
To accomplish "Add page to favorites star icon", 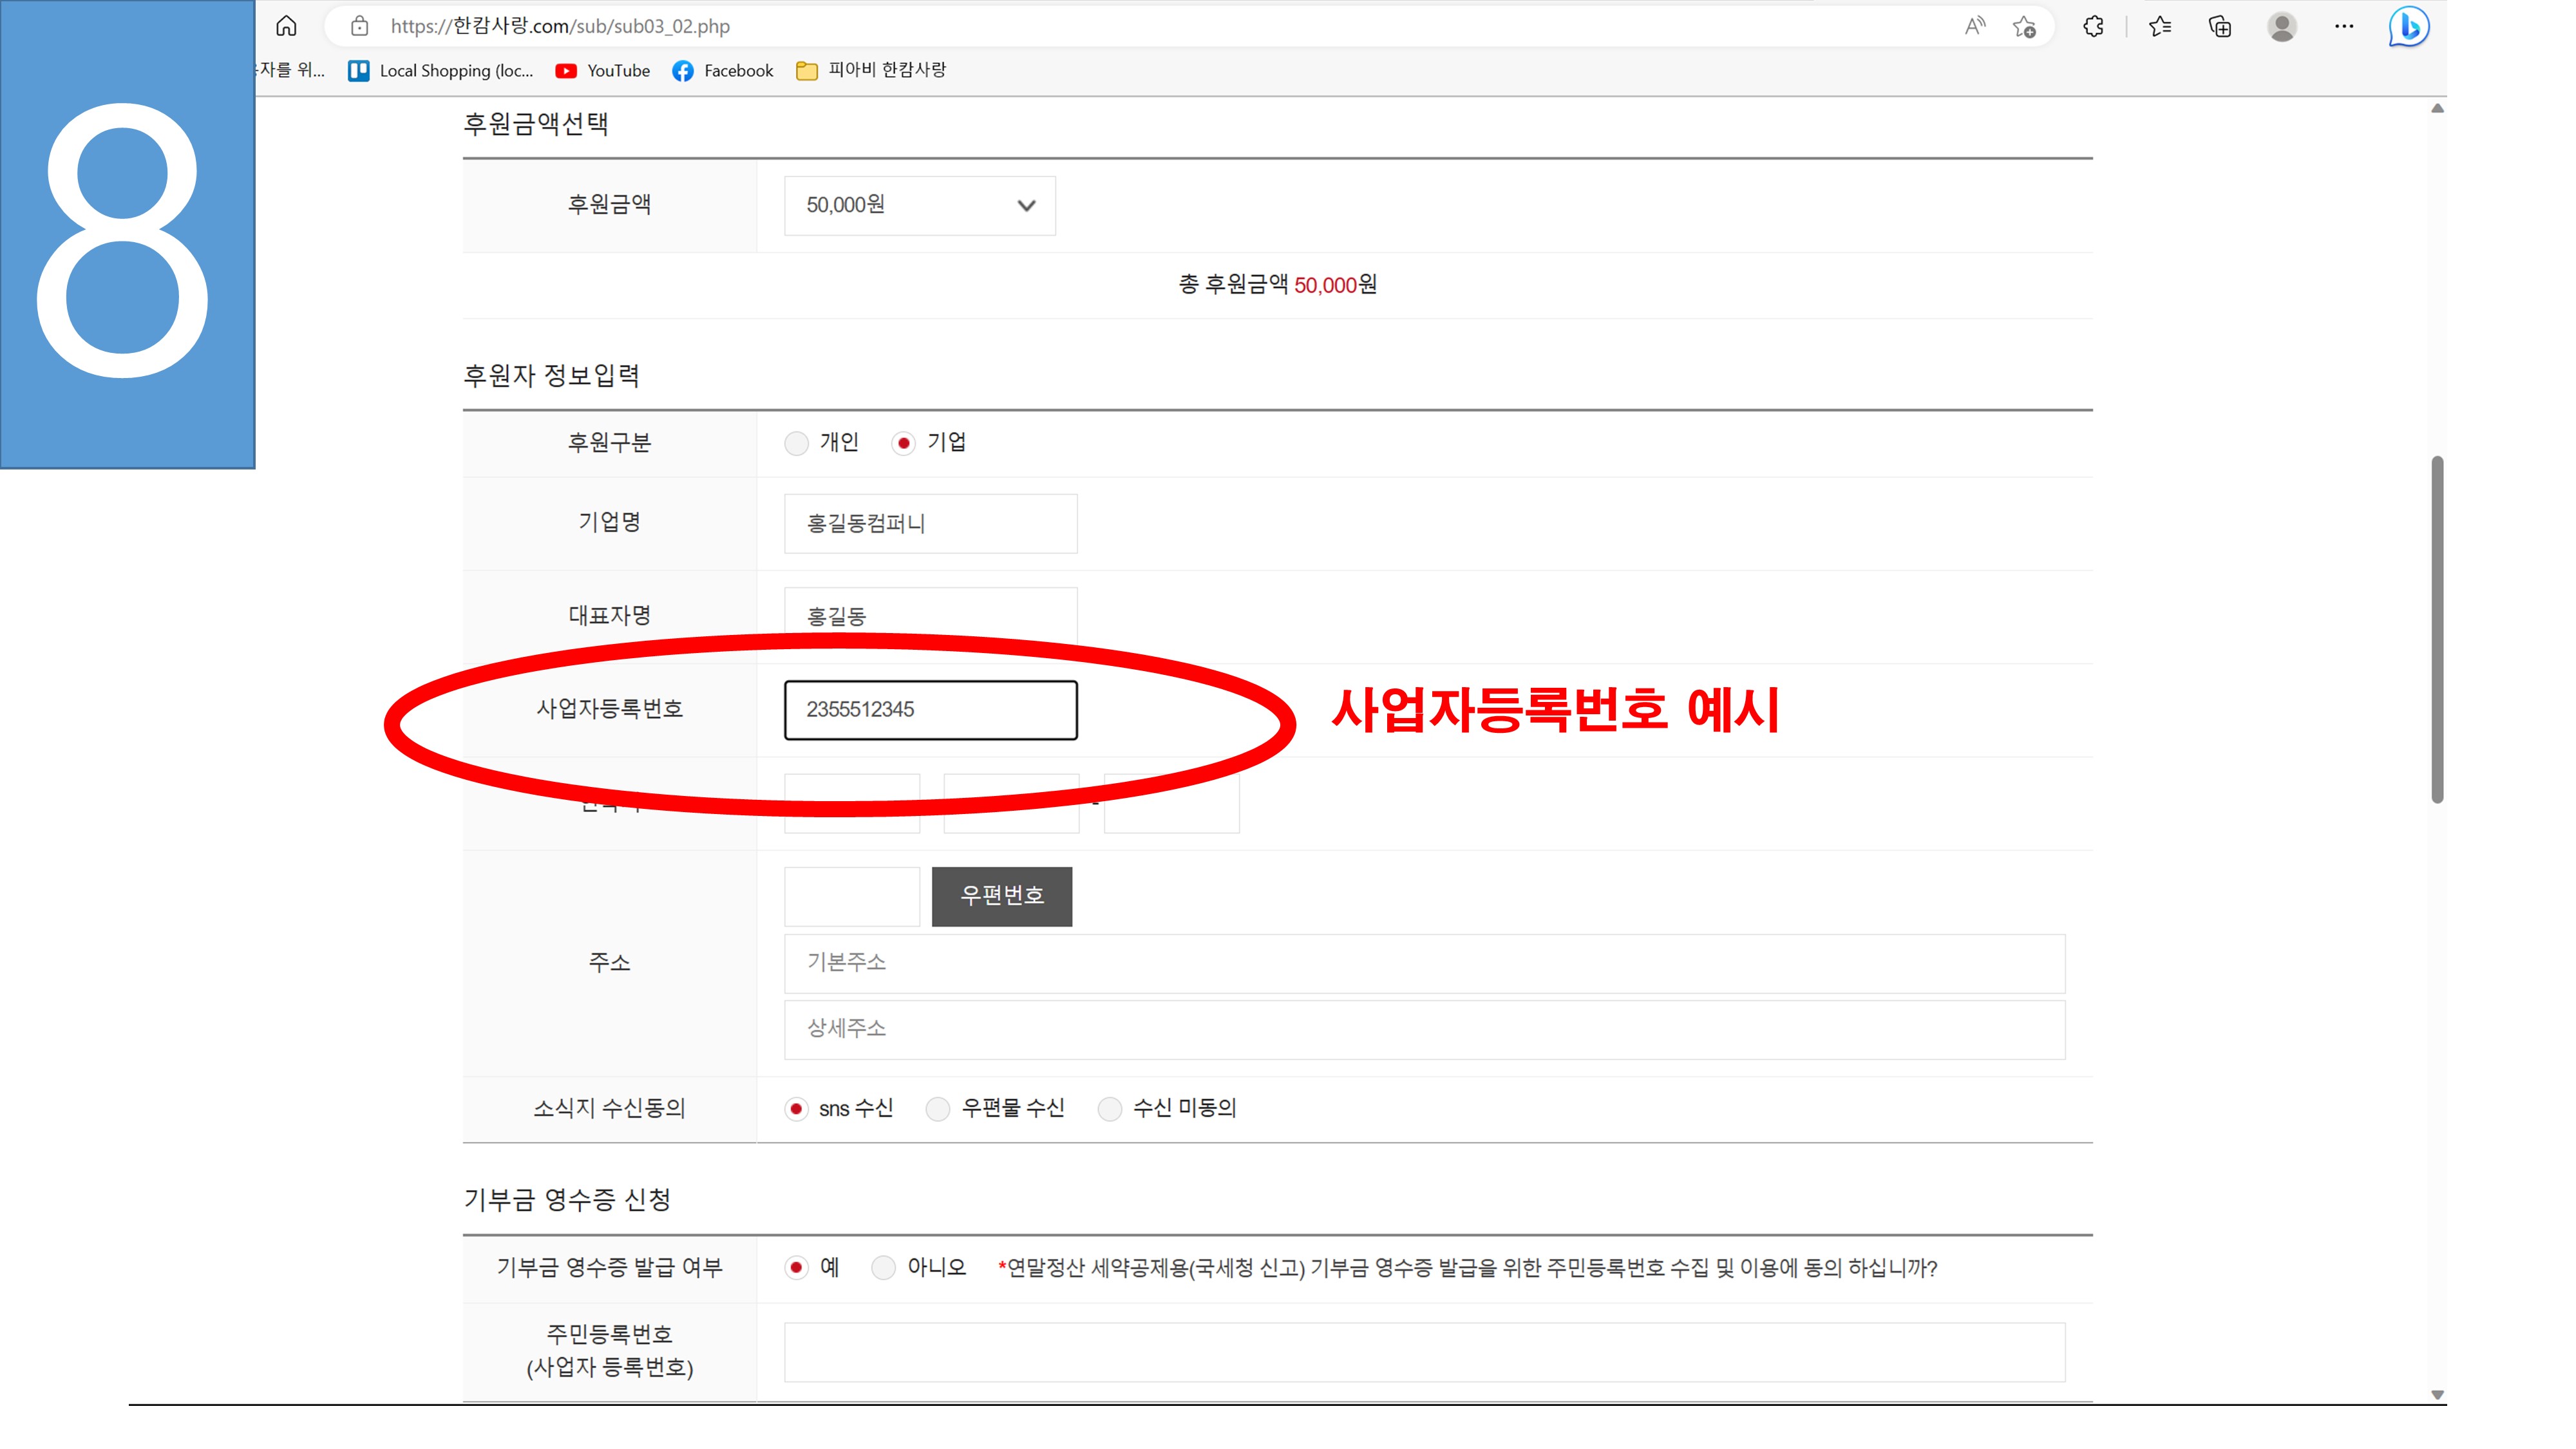I will click(x=2024, y=27).
